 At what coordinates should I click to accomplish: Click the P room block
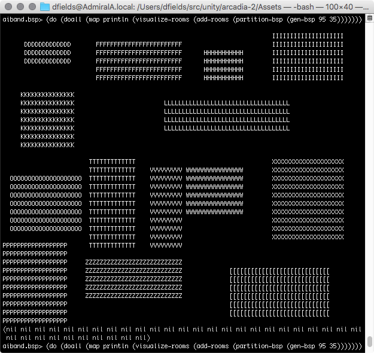(x=35, y=283)
